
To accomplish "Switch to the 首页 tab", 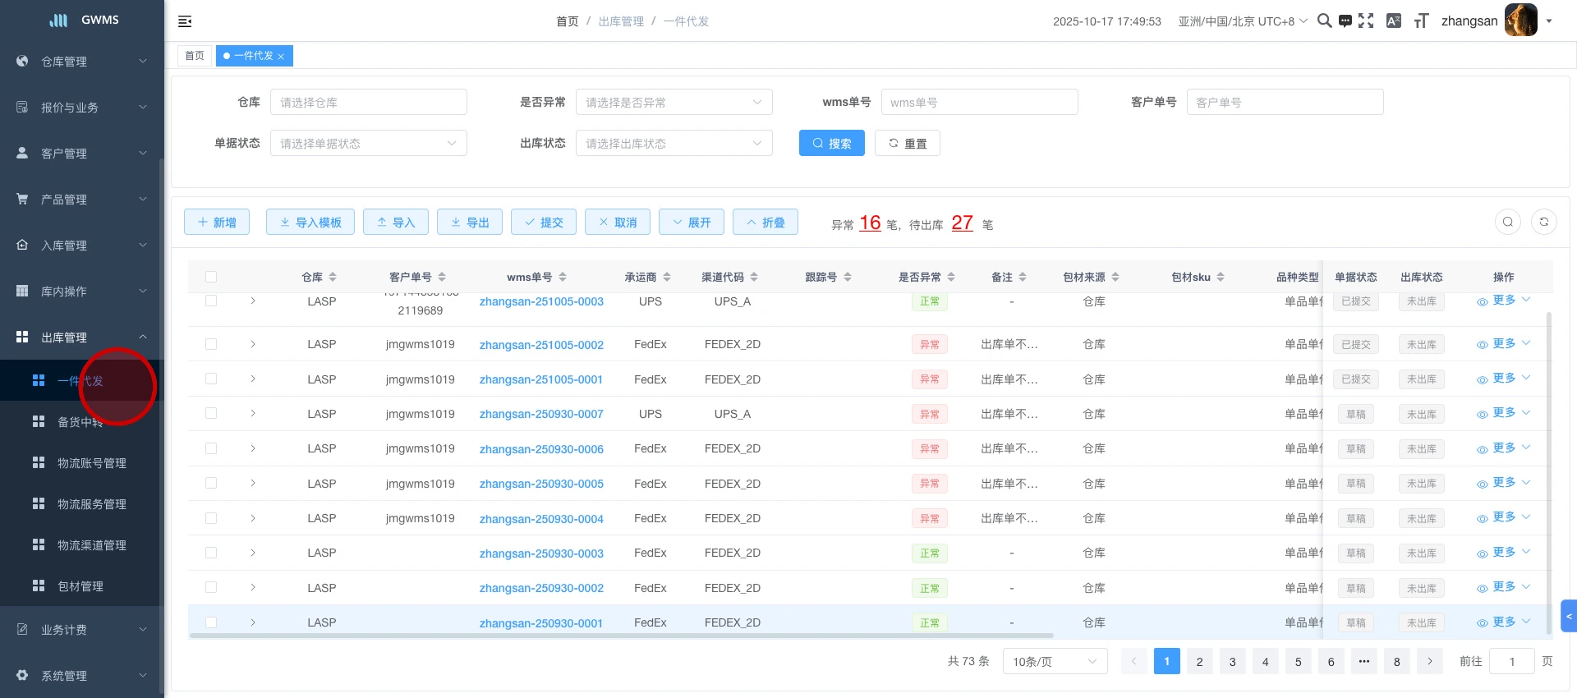I will (195, 56).
